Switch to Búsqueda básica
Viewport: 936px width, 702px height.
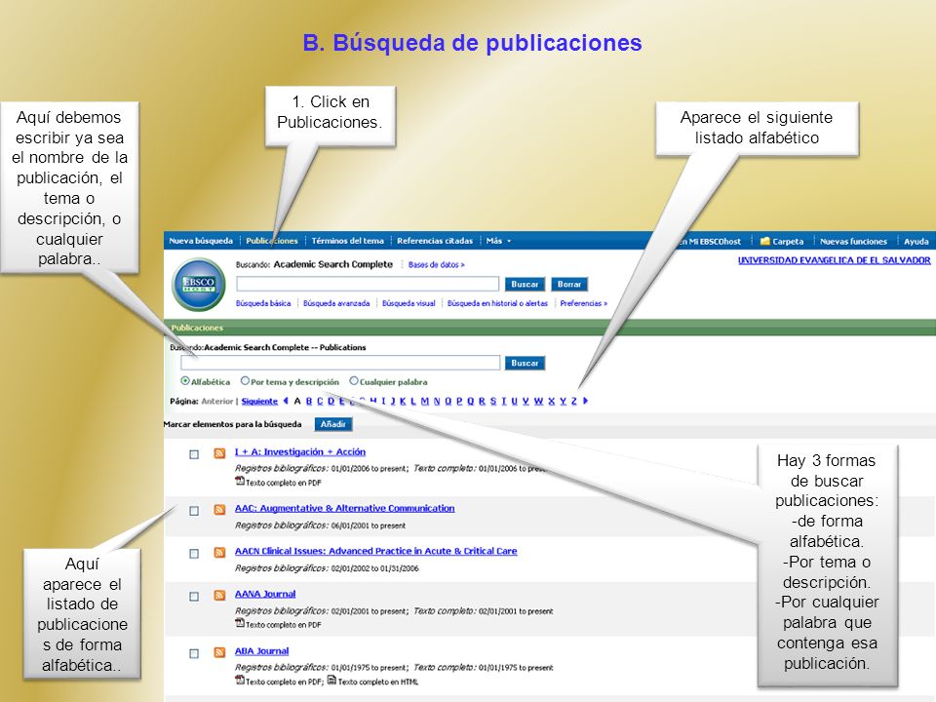tap(263, 303)
